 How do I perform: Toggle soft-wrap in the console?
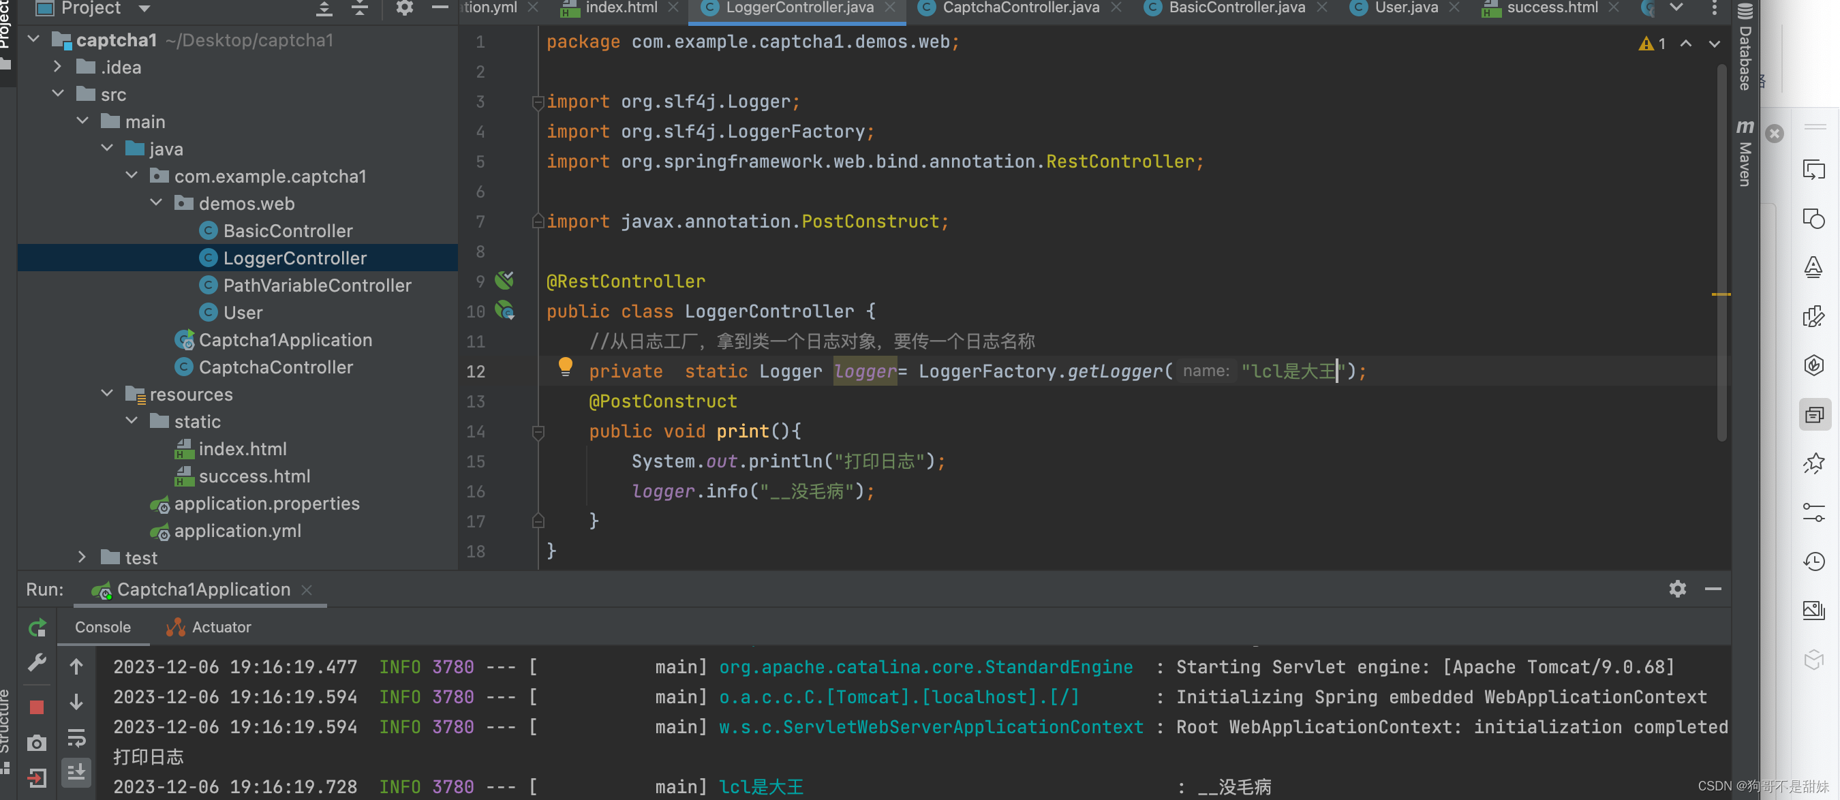pos(76,737)
